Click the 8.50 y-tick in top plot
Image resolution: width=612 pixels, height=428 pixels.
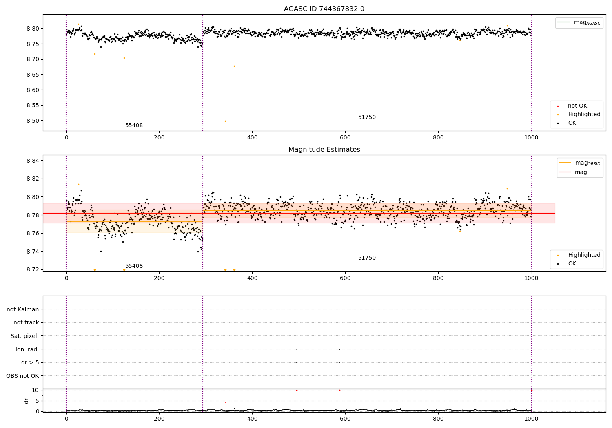click(33, 121)
